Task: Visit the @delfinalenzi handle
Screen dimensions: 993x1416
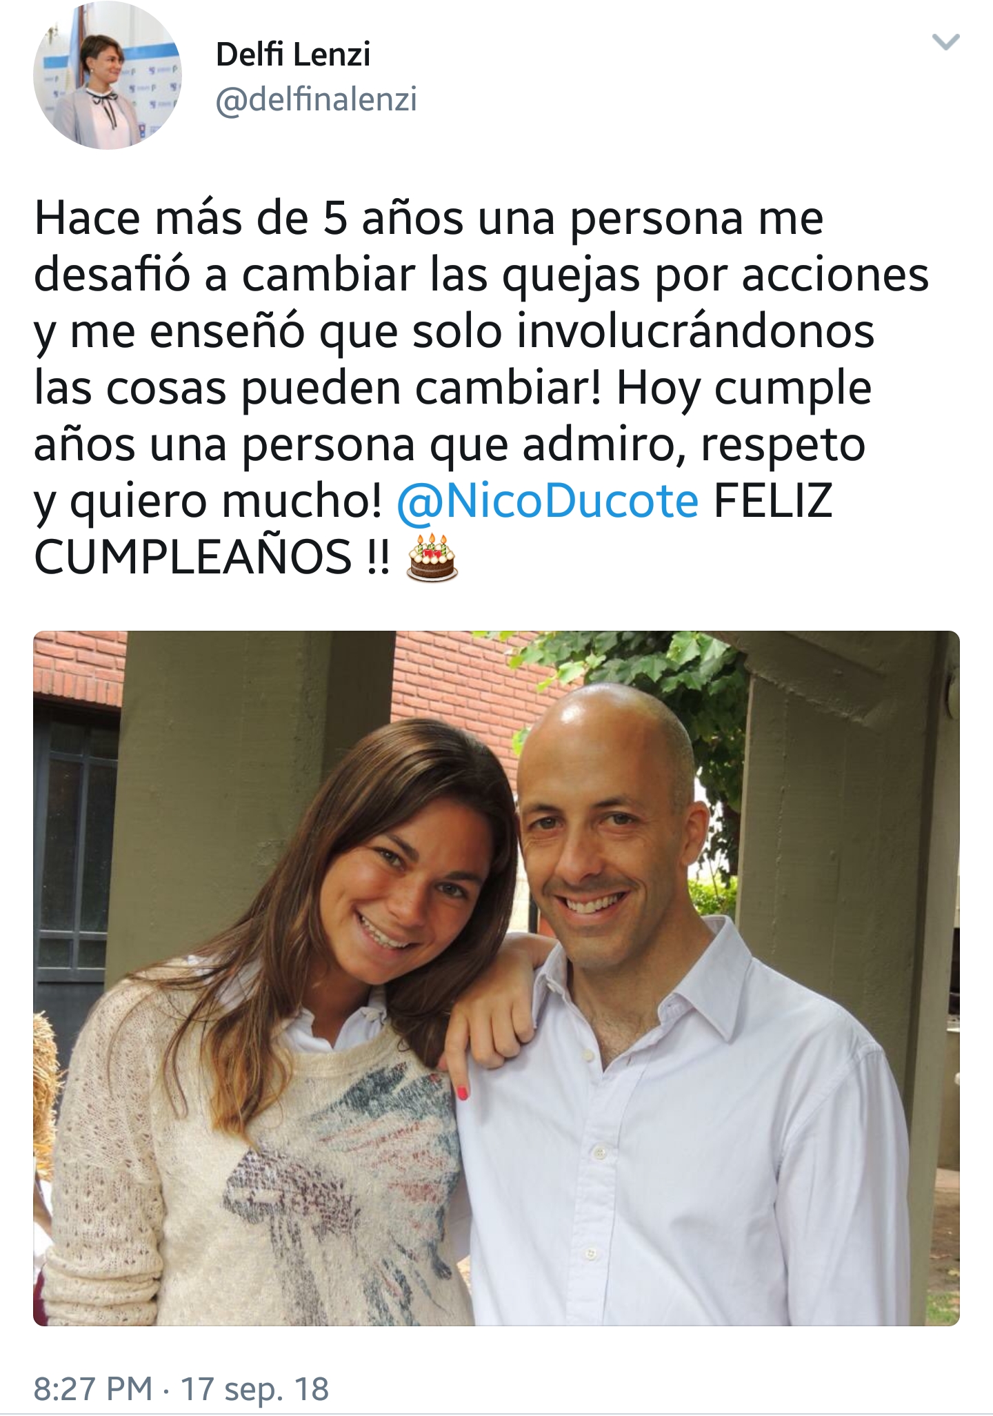Action: [316, 100]
